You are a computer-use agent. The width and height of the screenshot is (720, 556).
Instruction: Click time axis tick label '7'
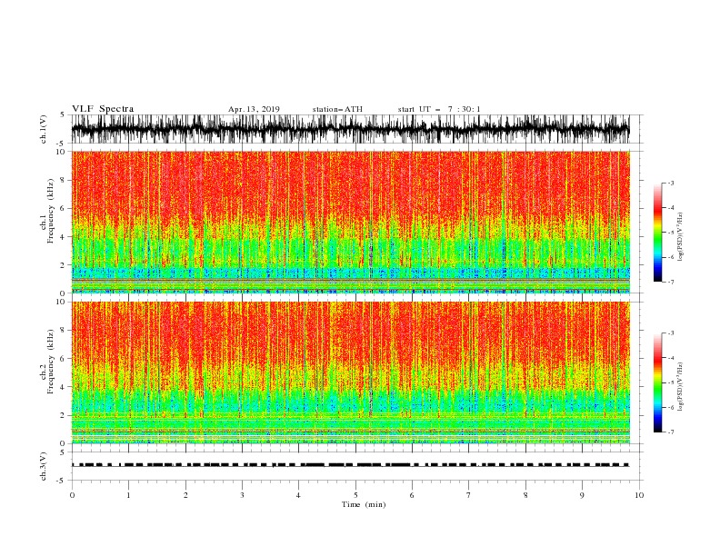(469, 495)
